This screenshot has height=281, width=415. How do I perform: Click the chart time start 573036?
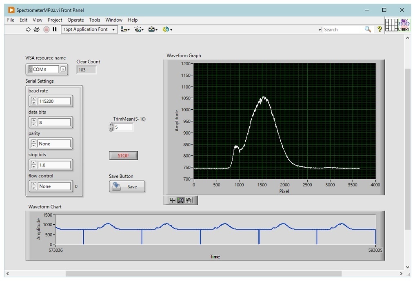click(55, 250)
